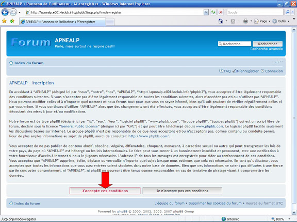Image resolution: width=297 pixels, height=222 pixels.
Task: Click the scrollbar down arrow
Action: click(x=294, y=212)
